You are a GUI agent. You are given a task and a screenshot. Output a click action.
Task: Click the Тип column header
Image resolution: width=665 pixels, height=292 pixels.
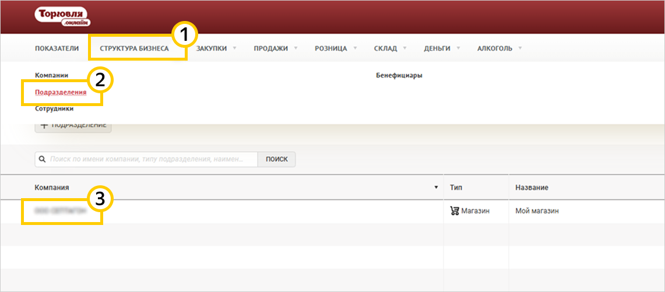[x=456, y=187]
